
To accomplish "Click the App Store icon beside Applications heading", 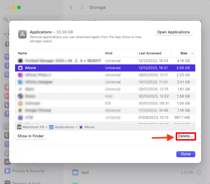I will pos(22,34).
